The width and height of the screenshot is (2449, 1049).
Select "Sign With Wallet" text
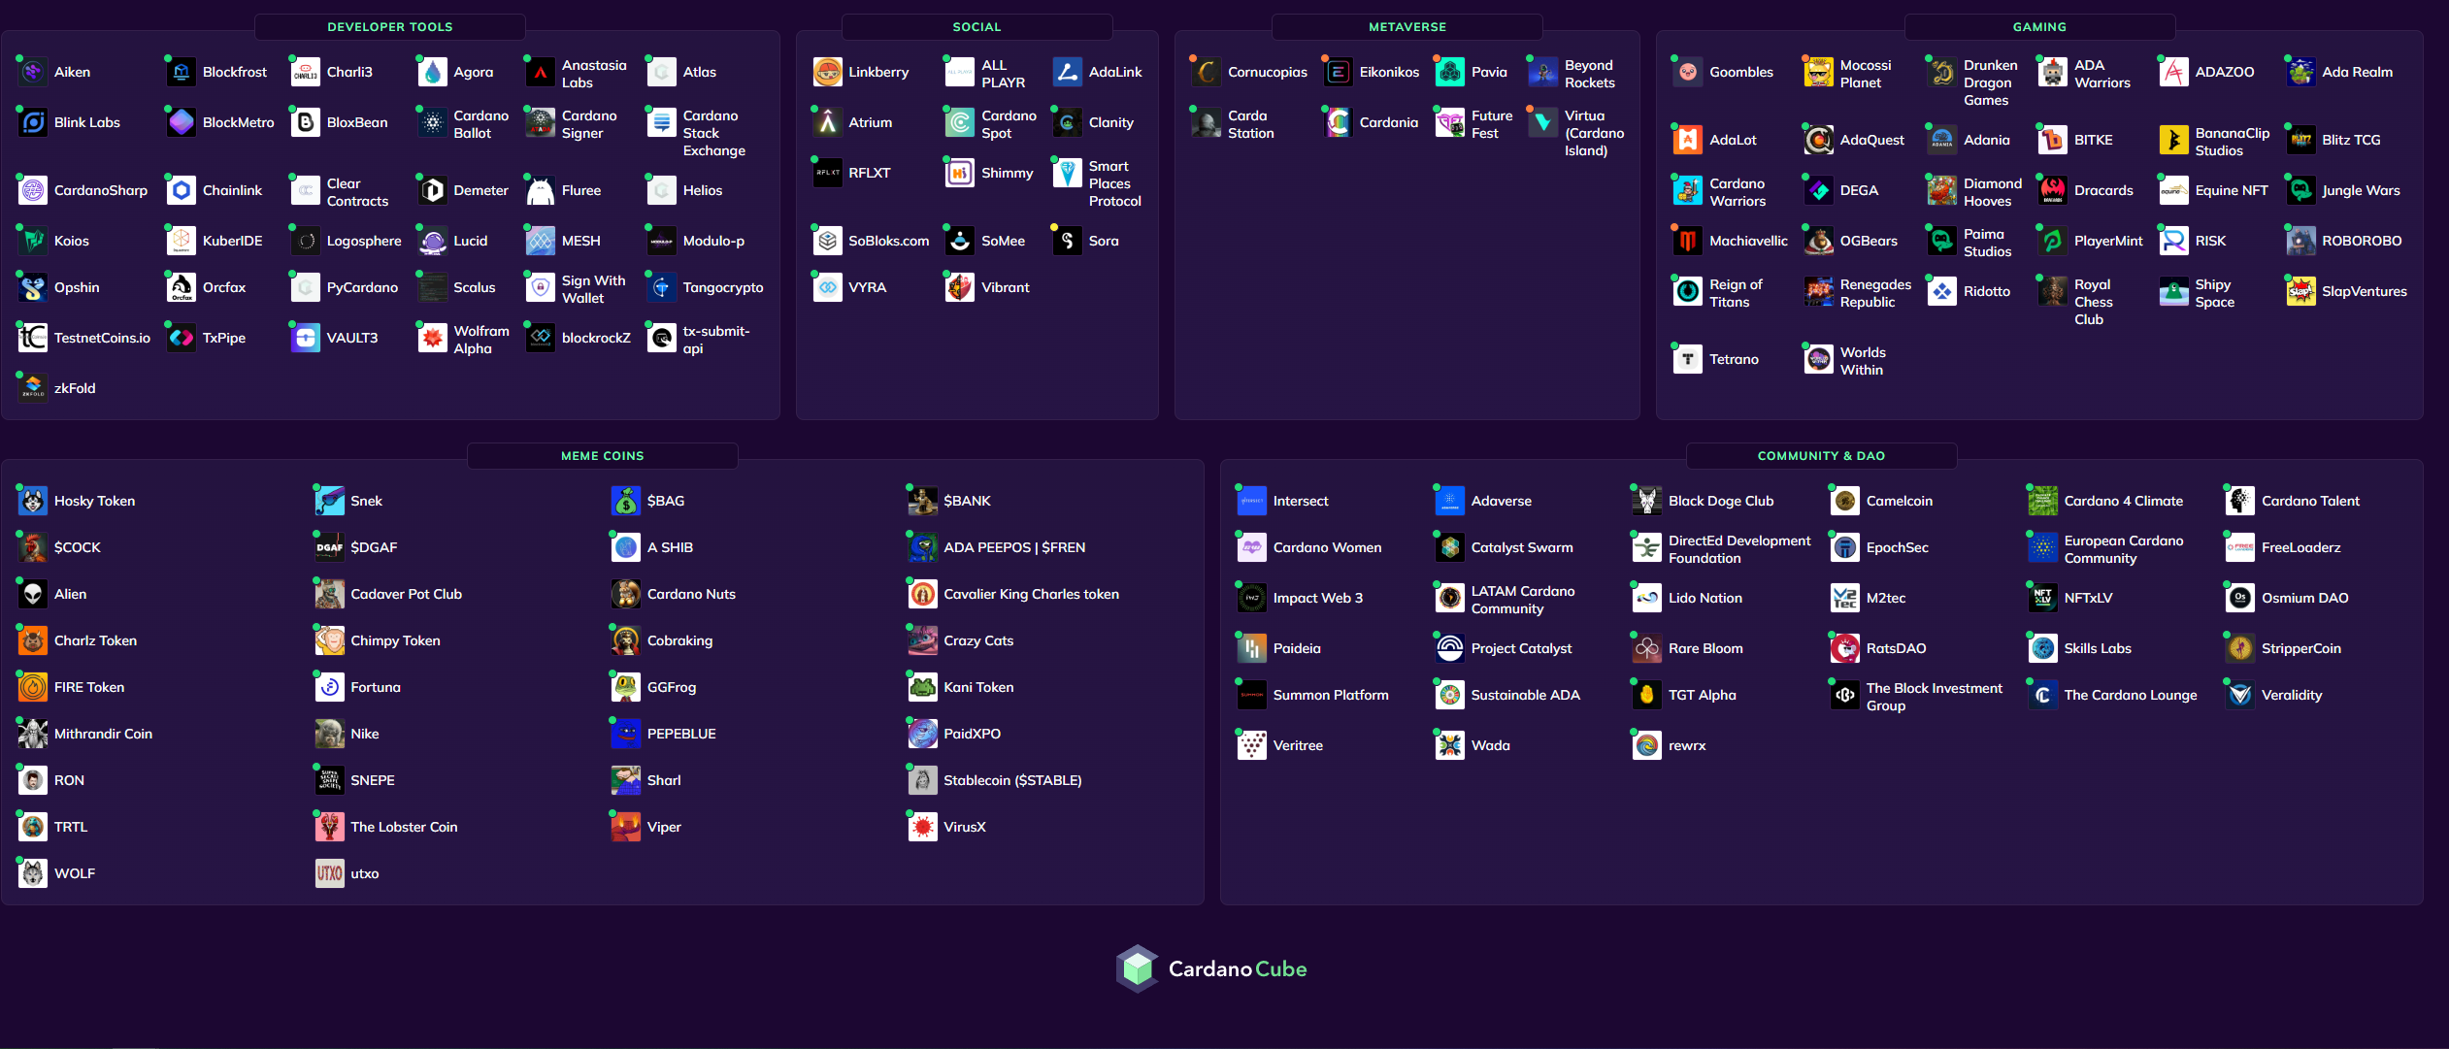click(593, 289)
